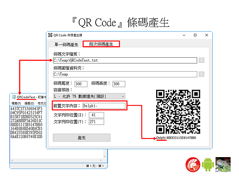The height and width of the screenshot is (179, 239).
Task: Select the 批次條碼產生 tab
Action: pos(101,44)
